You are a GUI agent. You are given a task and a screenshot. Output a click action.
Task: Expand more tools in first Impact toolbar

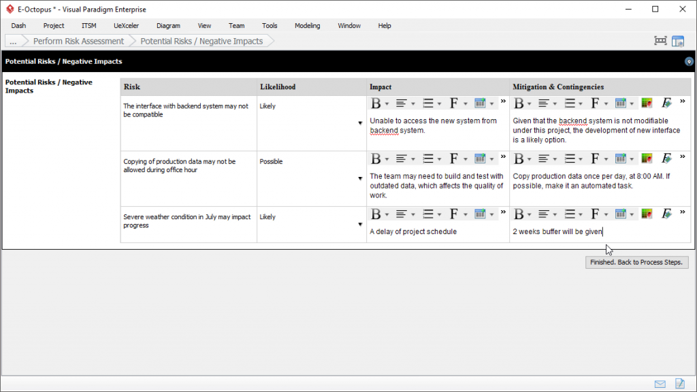pyautogui.click(x=503, y=101)
